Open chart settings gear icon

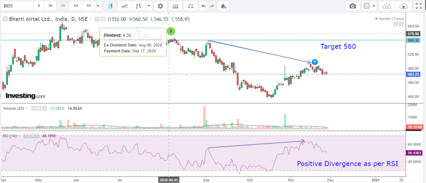click(x=160, y=6)
